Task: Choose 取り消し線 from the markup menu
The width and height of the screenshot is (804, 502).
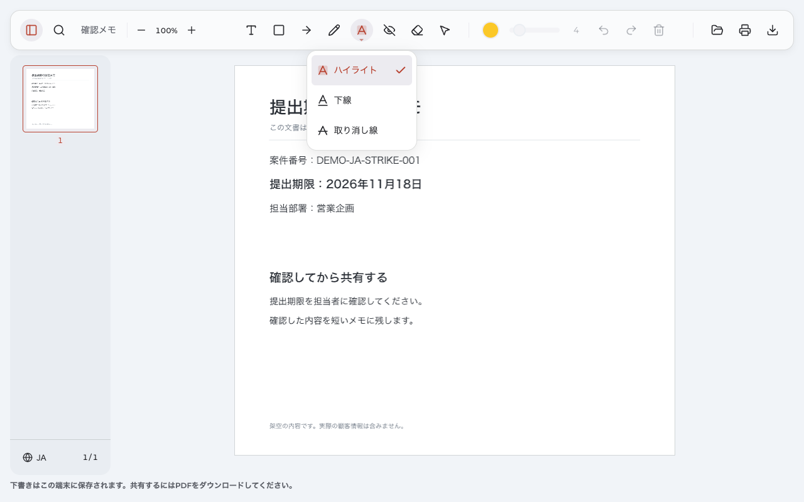Action: point(362,131)
